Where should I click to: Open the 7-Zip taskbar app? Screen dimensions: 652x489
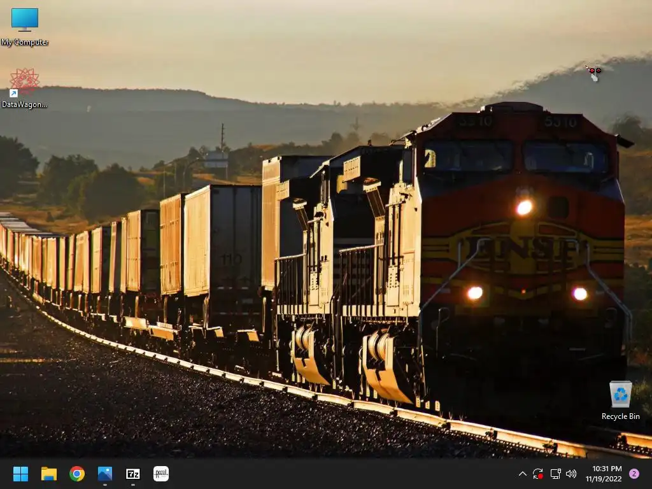coord(133,474)
